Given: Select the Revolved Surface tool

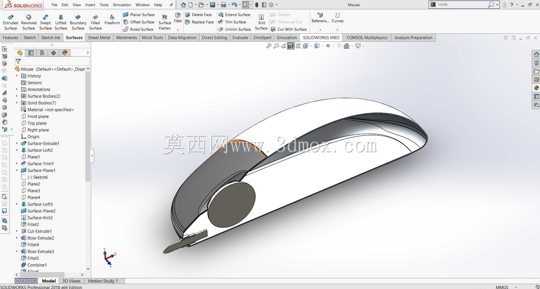Looking at the screenshot, I should coord(29,22).
